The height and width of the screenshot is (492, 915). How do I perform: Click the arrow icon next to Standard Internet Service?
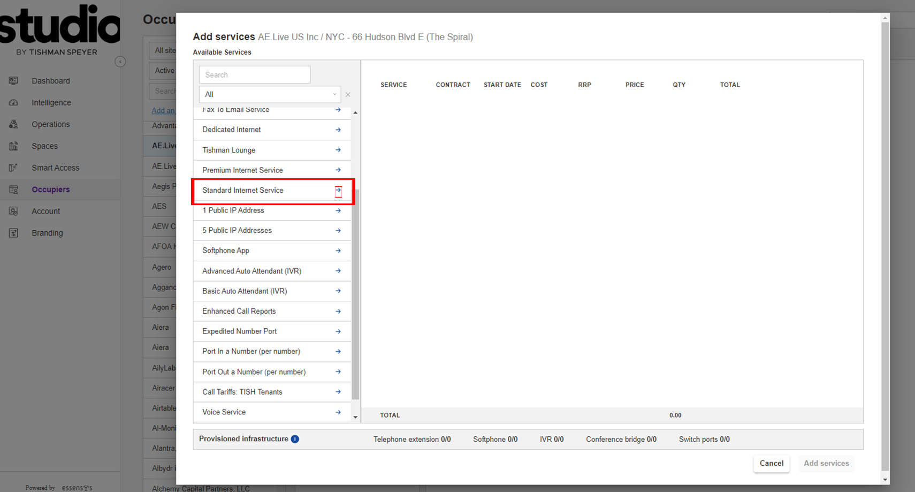pyautogui.click(x=338, y=191)
